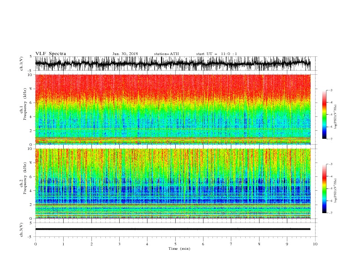Screen dimensions: 355x274
Task: Click time axis tick label "8"
Action: click(259, 244)
